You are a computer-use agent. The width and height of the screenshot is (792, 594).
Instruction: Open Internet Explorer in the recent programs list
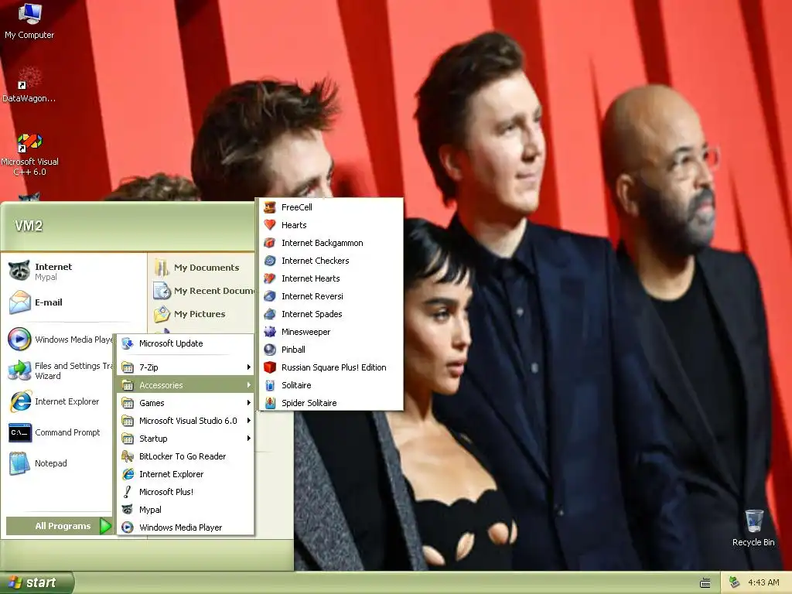[x=59, y=401]
